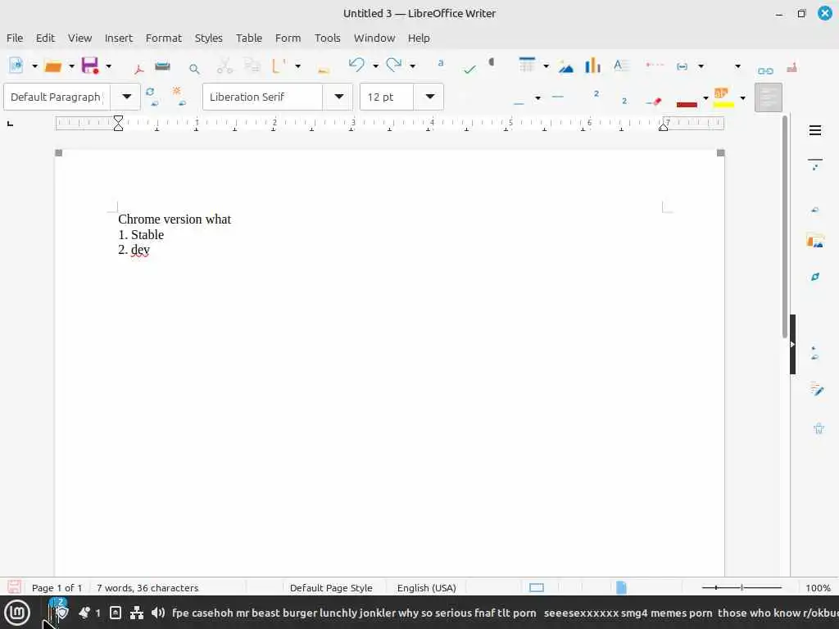Open the Insert menu
The image size is (839, 629).
point(118,38)
